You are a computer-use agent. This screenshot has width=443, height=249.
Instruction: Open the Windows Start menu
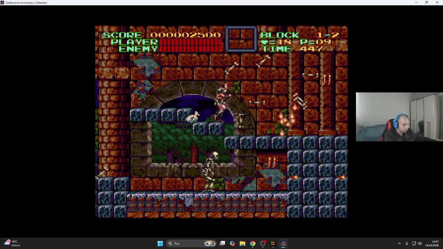pos(160,243)
